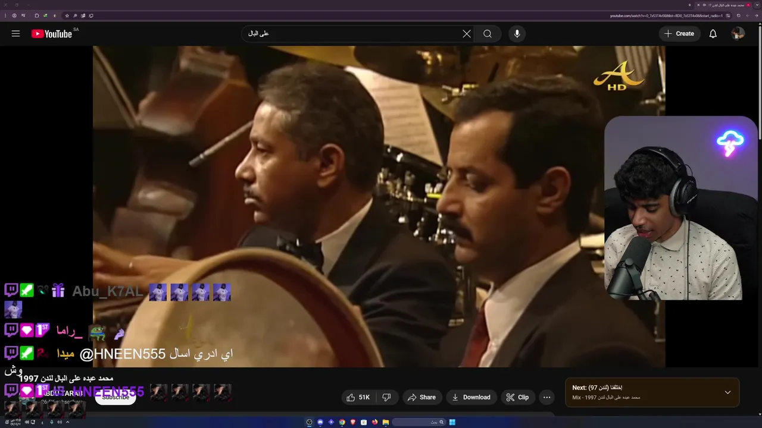Screen dimensions: 762x428
Task: Bookmark this page with the star
Action: tap(67, 15)
